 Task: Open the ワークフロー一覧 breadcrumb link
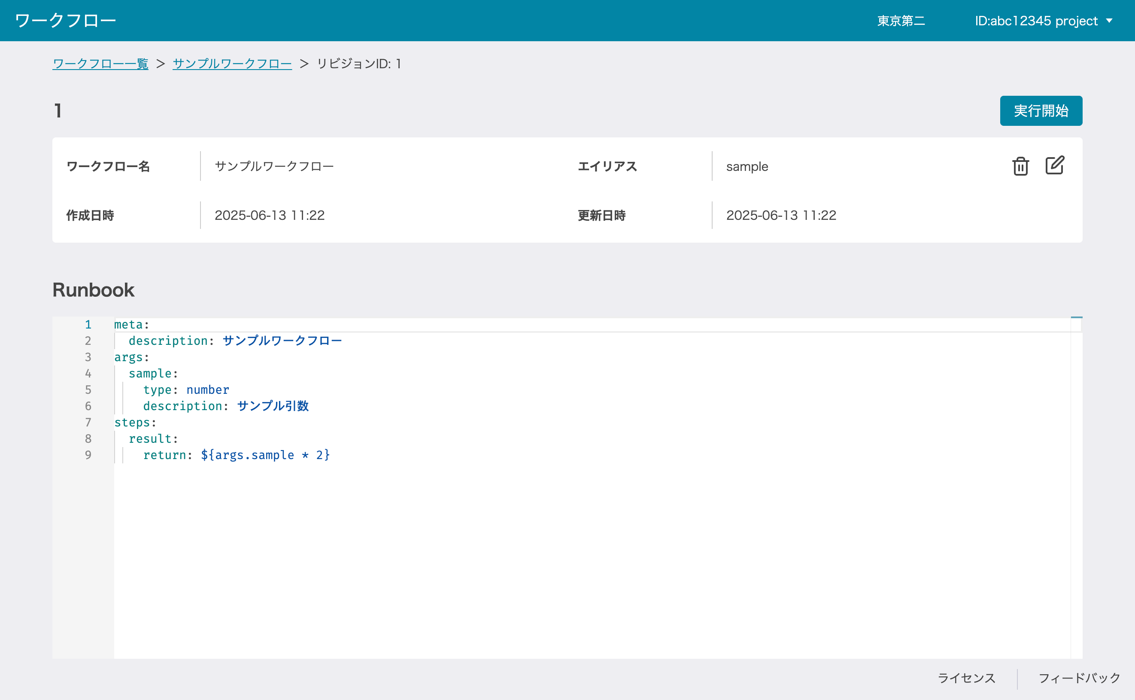click(x=100, y=64)
